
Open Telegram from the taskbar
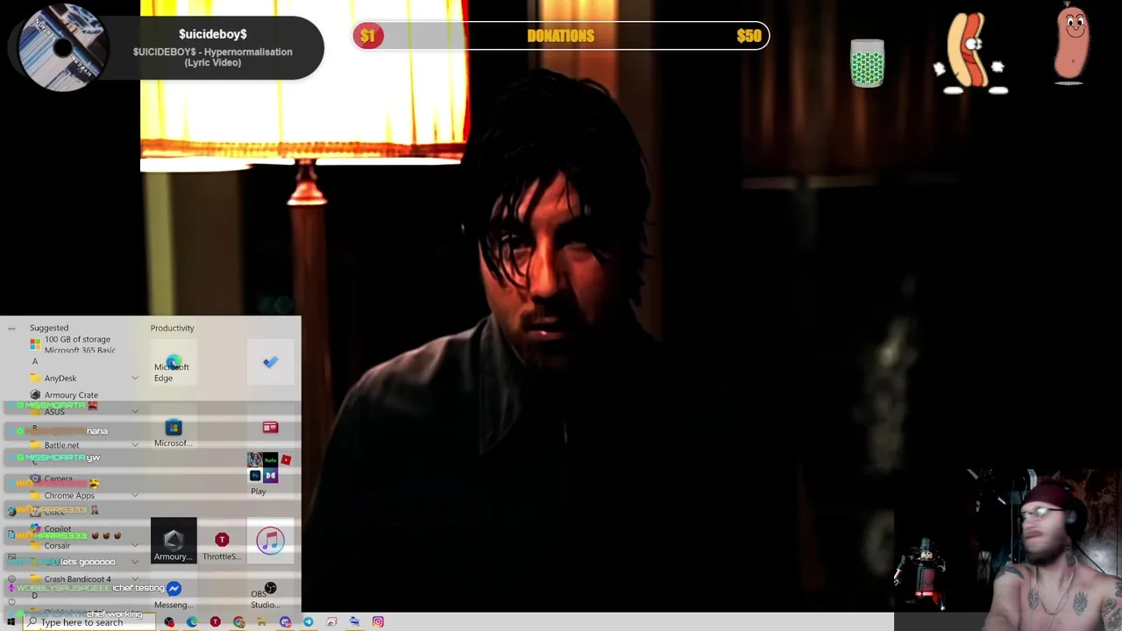click(308, 622)
